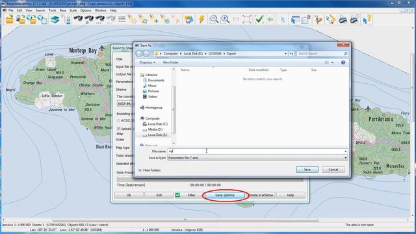Click the help icon in Save As dialog
The width and height of the screenshot is (416, 234).
tap(343, 62)
